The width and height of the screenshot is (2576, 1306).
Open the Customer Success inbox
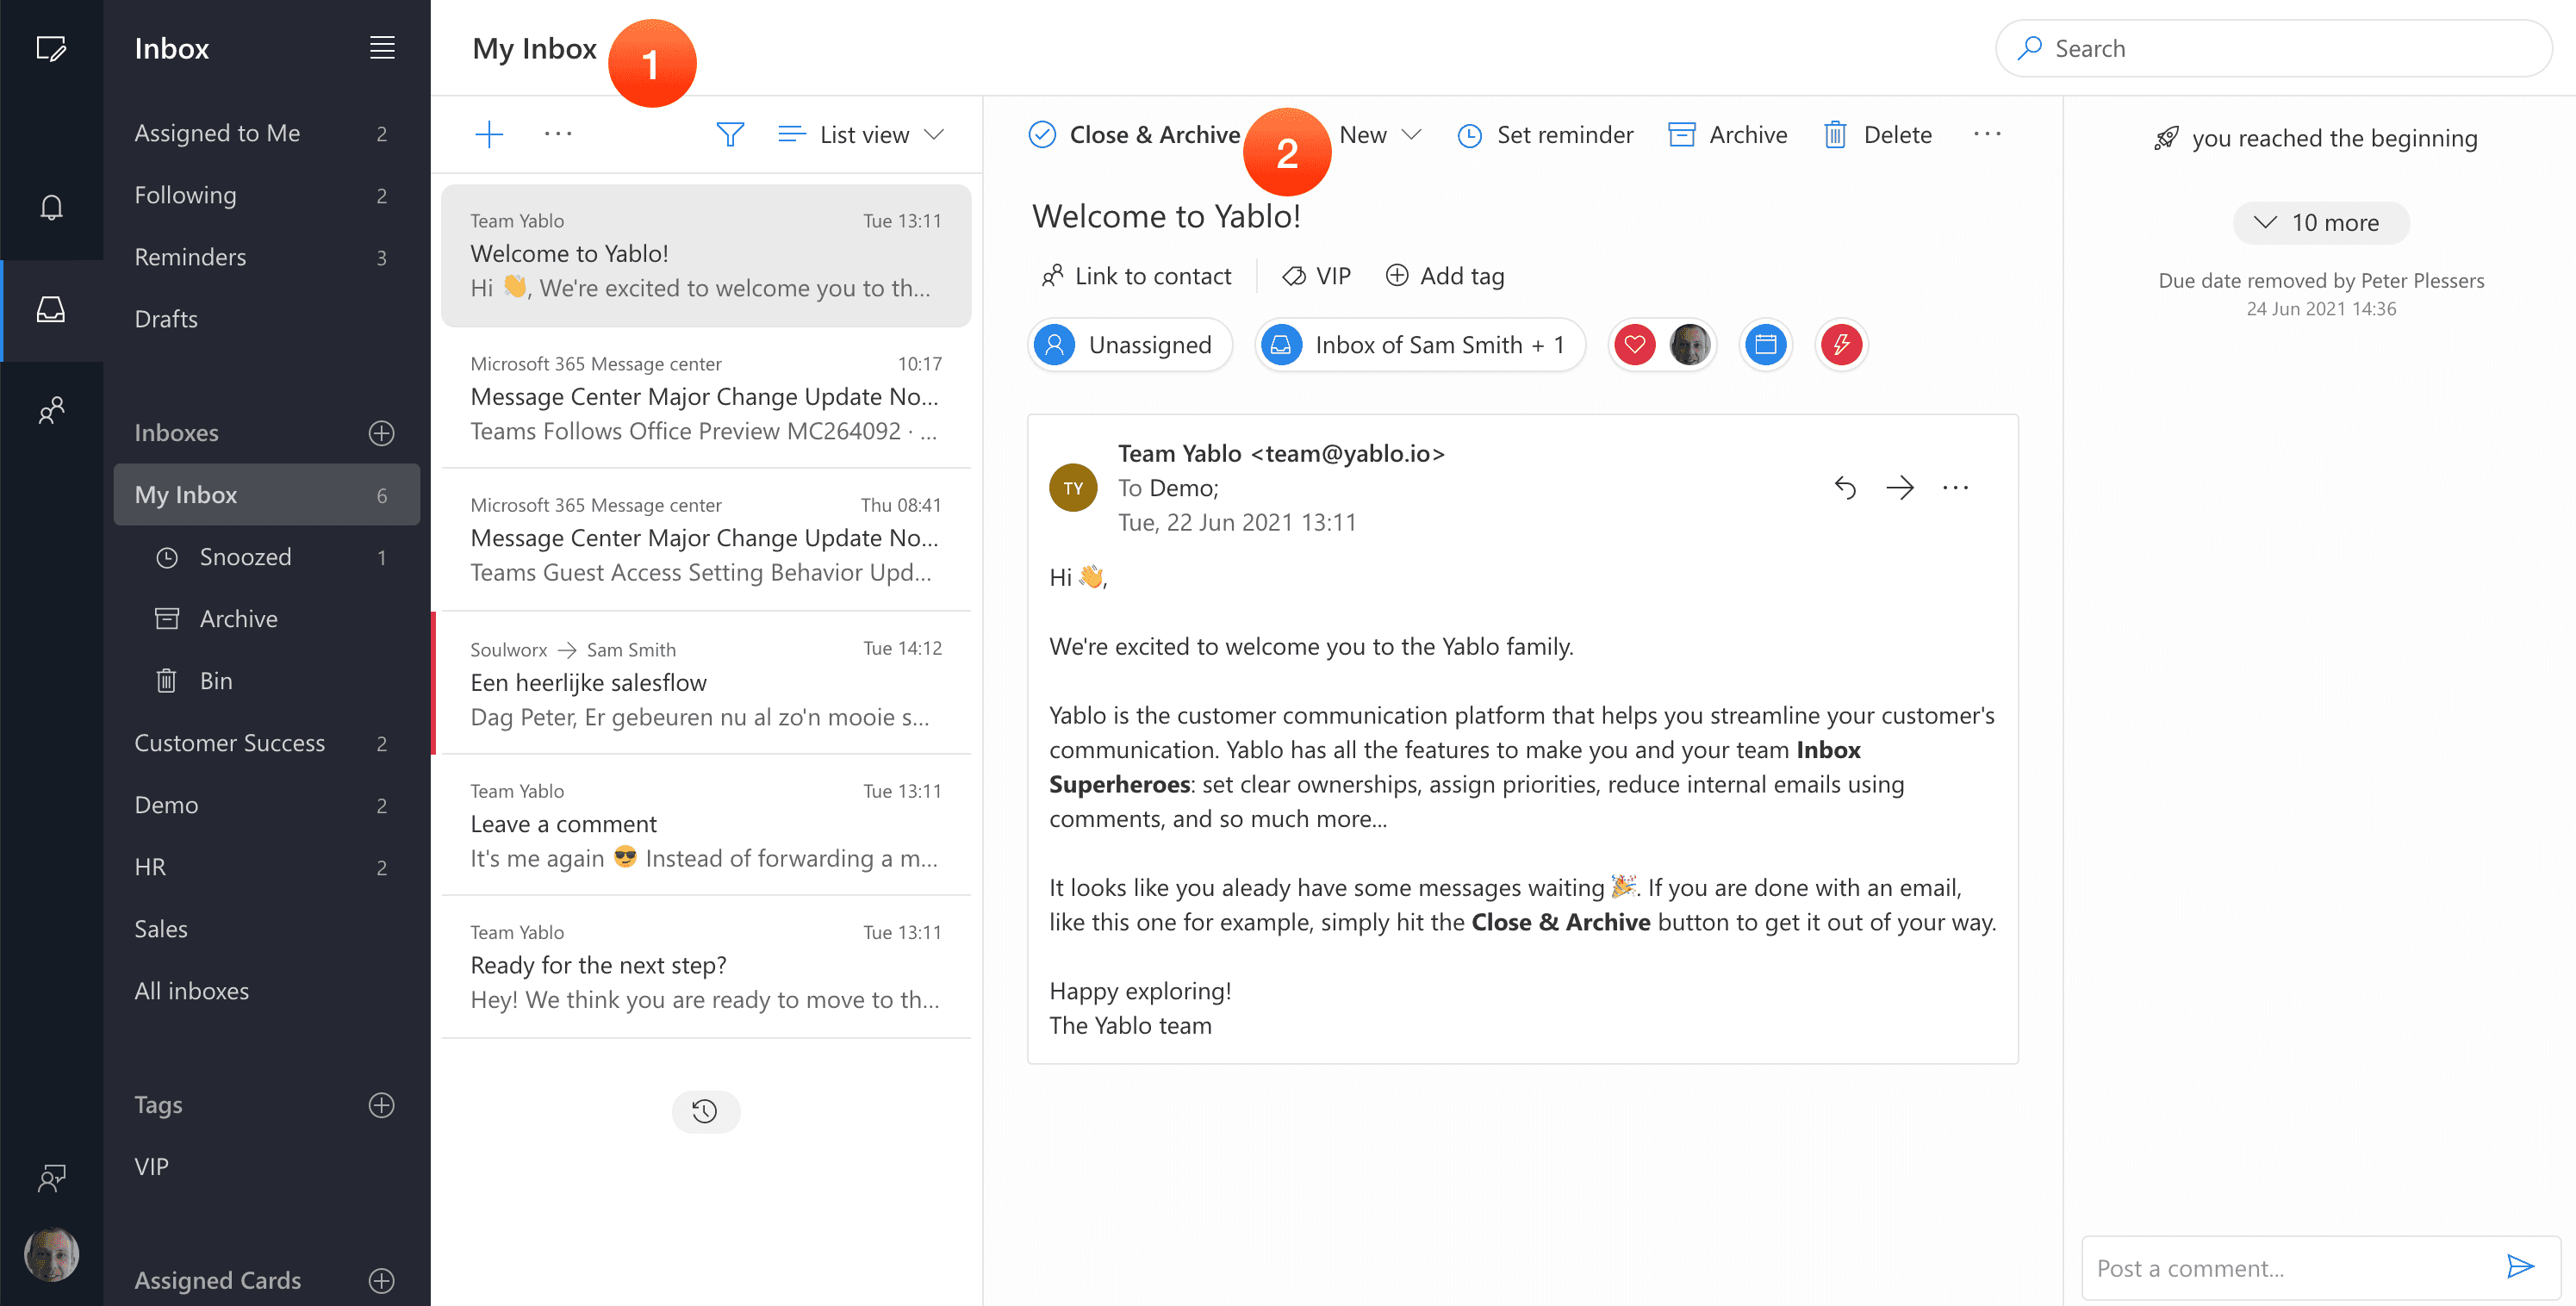tap(230, 743)
